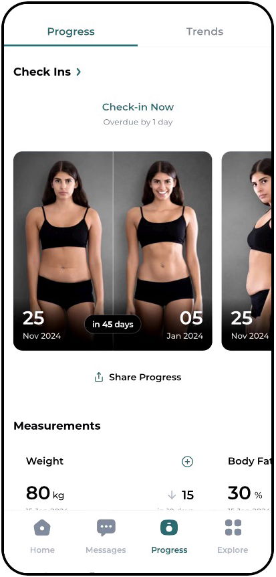This screenshot has width=276, height=577.
Task: Expand Check Ins with the chevron arrow
Action: [x=78, y=72]
